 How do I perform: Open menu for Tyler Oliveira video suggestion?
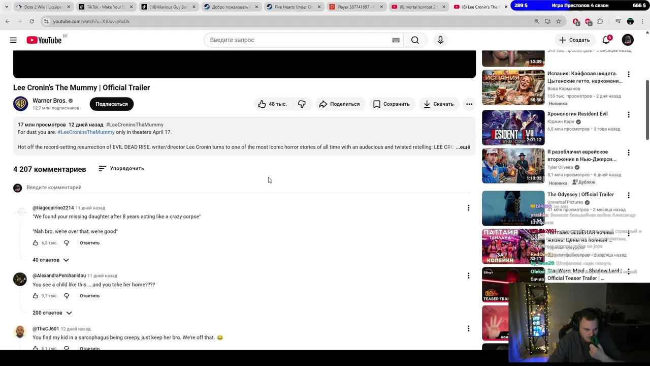click(629, 152)
